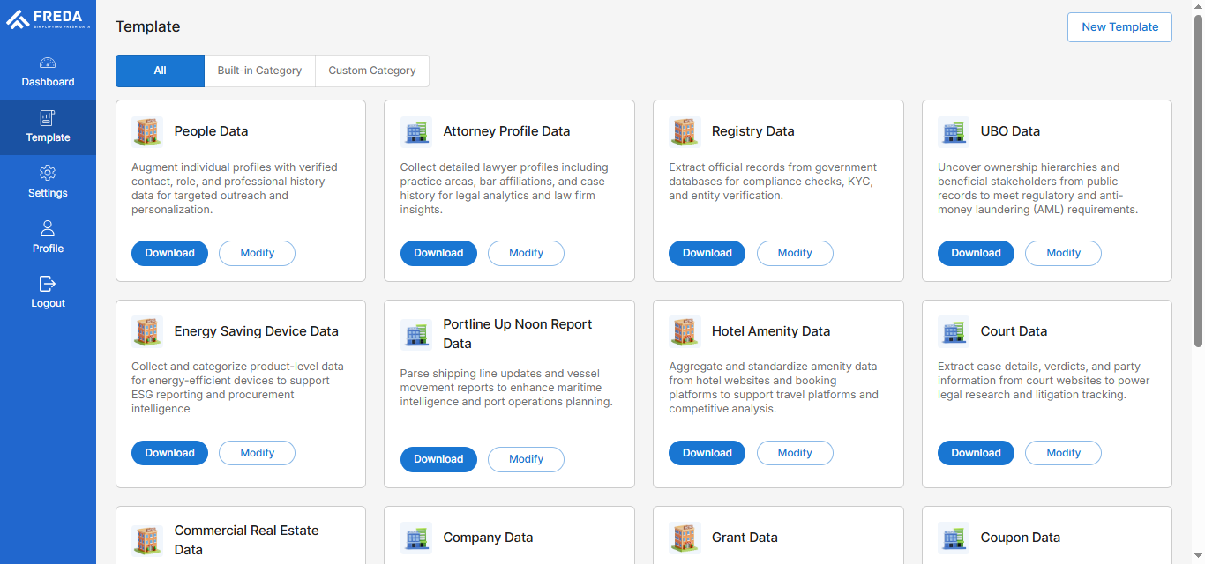Download the Court Data template

click(x=976, y=452)
